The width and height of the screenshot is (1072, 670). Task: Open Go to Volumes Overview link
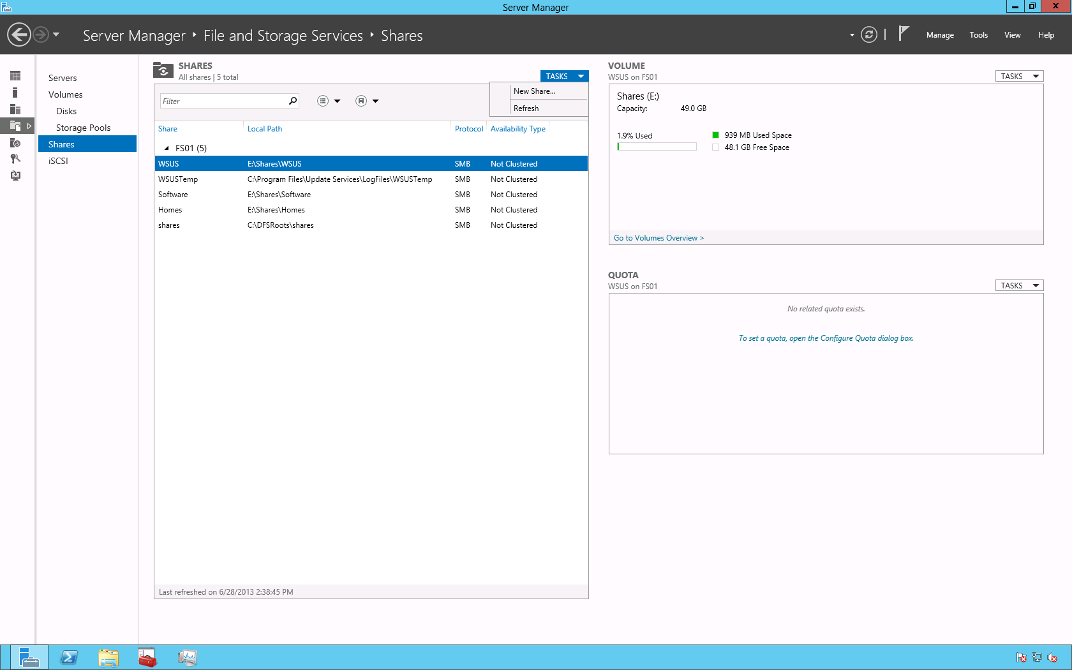pyautogui.click(x=659, y=238)
